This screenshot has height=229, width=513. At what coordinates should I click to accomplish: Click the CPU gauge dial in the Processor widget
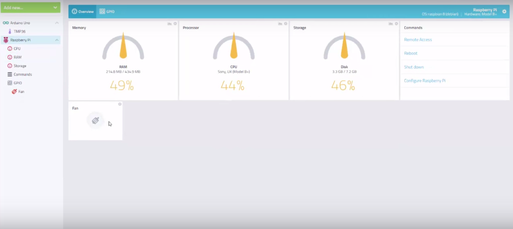point(234,46)
